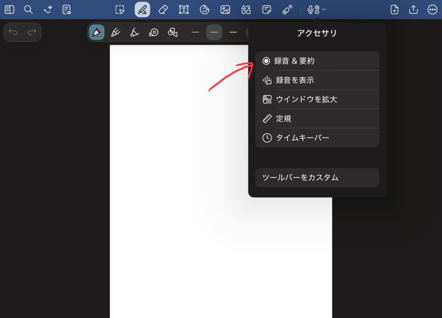Select the text box tool
This screenshot has height=318, width=442.
point(184,10)
